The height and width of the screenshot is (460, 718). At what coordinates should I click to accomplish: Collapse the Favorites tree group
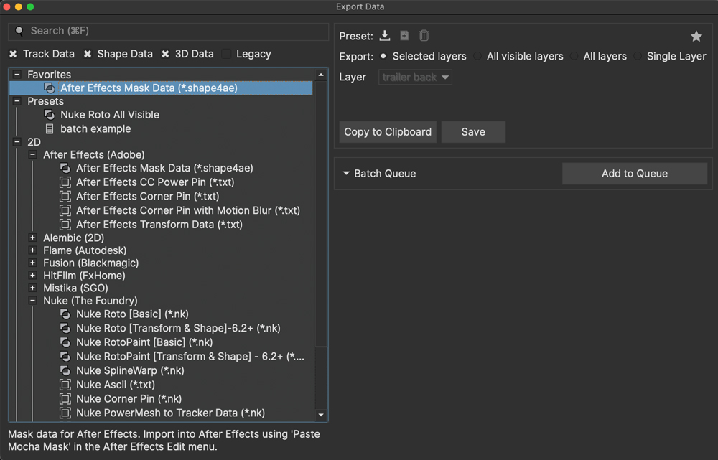tap(17, 74)
